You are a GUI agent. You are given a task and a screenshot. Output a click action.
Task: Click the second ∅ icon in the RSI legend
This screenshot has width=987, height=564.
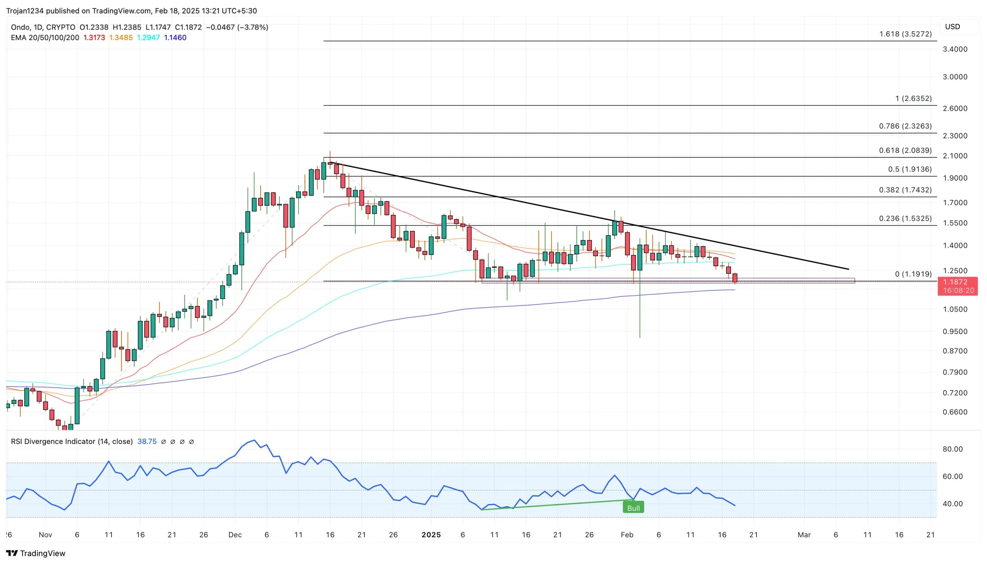[173, 442]
